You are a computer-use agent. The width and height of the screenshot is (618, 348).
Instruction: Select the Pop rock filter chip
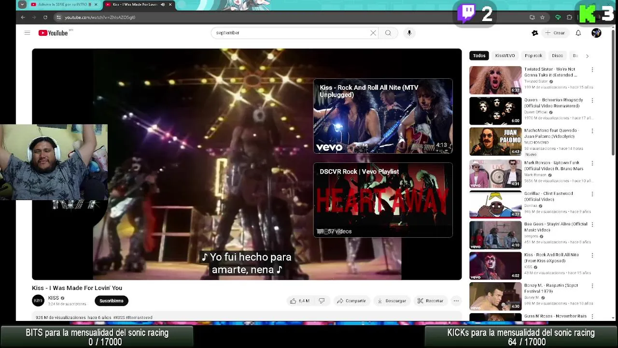[534, 56]
